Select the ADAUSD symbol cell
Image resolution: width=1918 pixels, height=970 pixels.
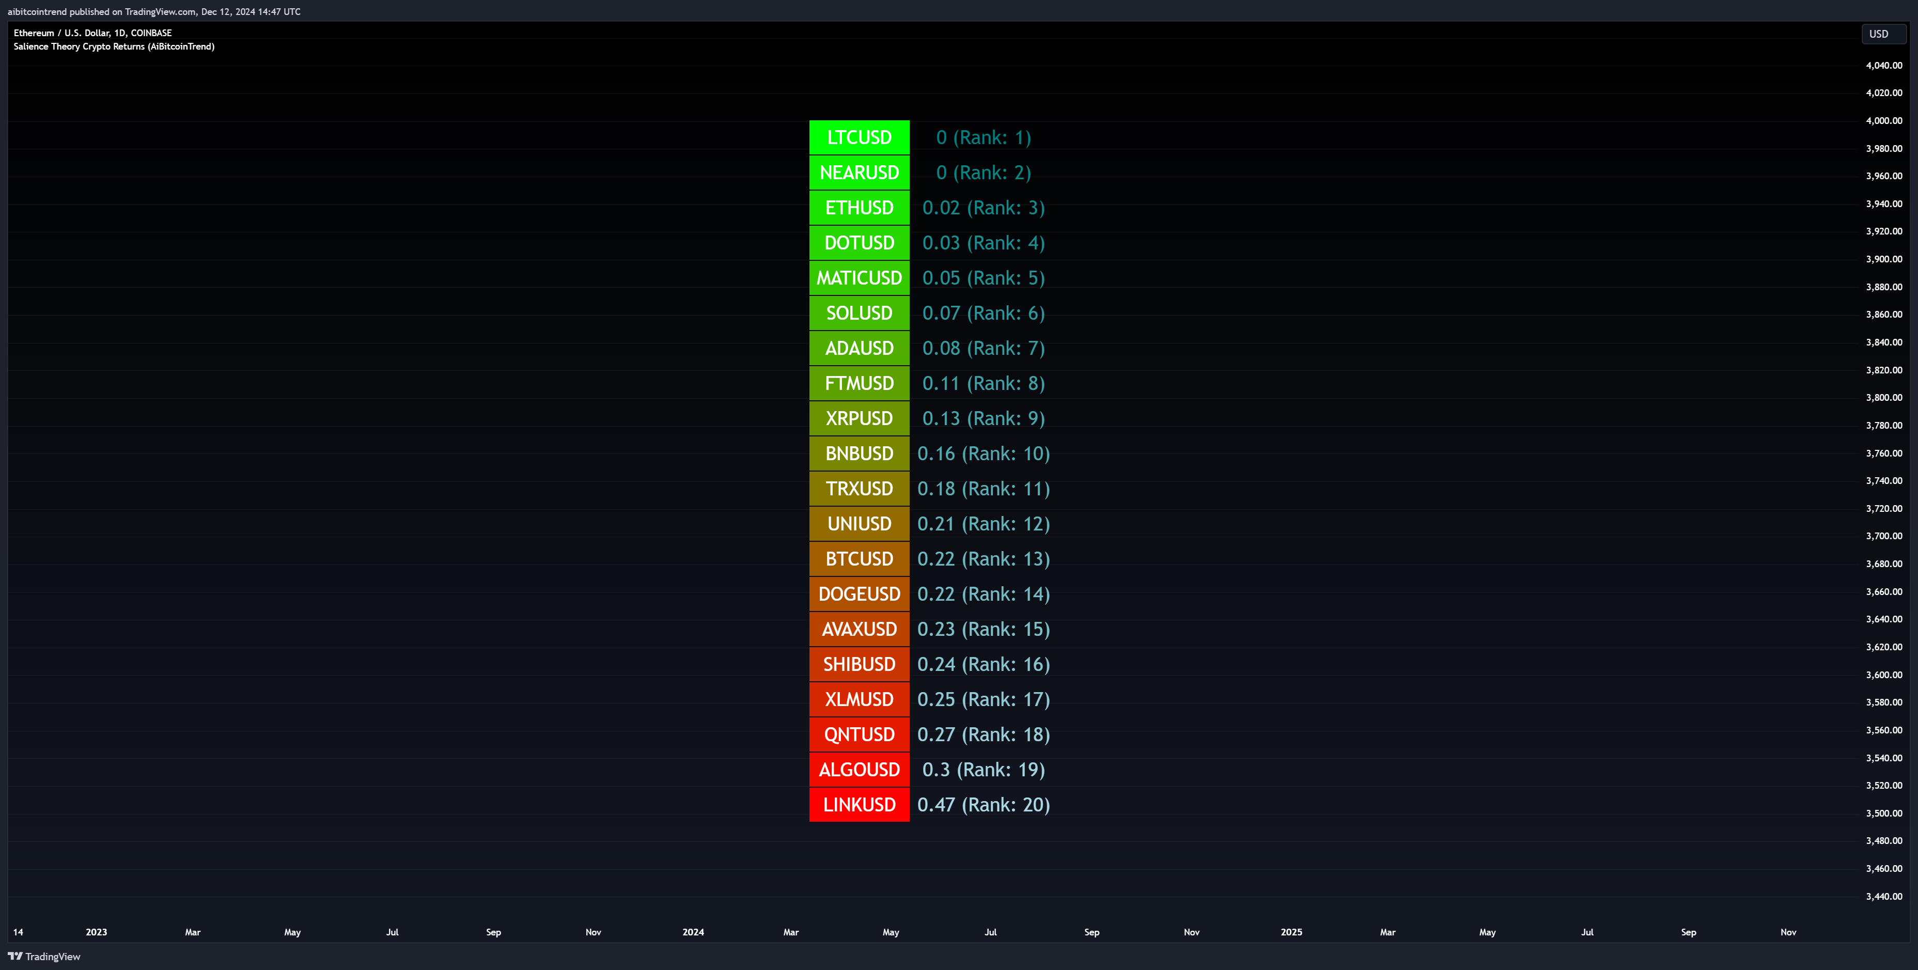tap(859, 349)
